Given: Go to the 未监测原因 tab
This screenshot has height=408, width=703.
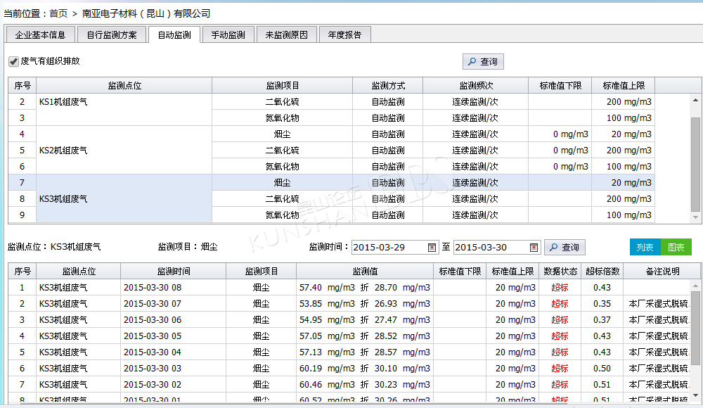Looking at the screenshot, I should pyautogui.click(x=287, y=34).
